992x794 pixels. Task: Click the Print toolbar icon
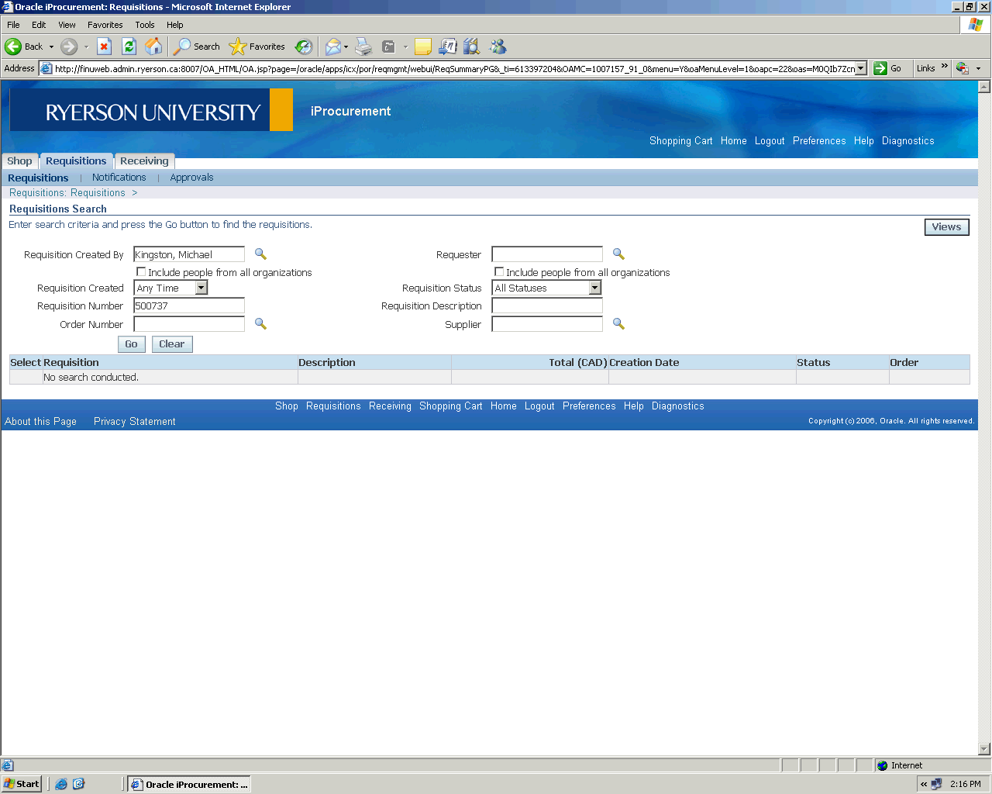[x=363, y=47]
